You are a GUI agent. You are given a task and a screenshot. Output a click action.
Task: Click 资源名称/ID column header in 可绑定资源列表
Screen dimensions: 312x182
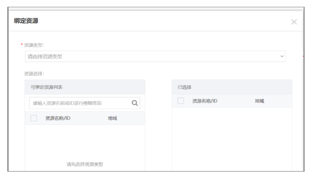58,118
